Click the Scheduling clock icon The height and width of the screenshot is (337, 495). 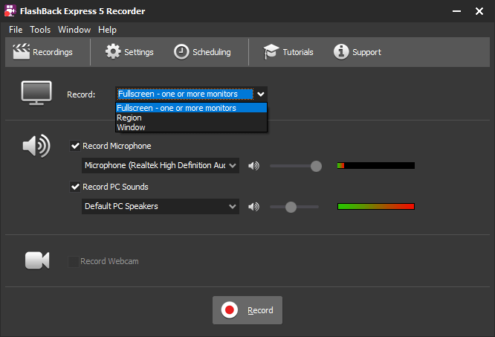(x=181, y=52)
